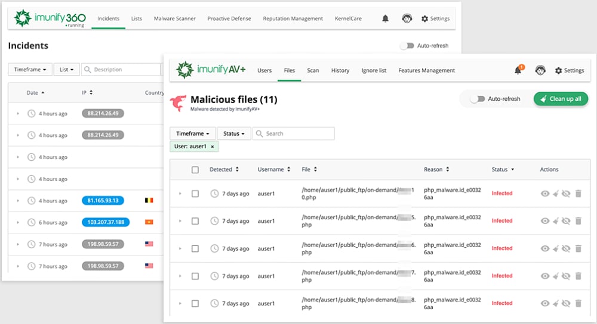Image resolution: width=597 pixels, height=324 pixels.
Task: Click IP badge 81.165.93.13
Action: point(103,201)
